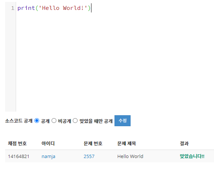Viewport: 214px width, 169px height.
Task: Click the Hello World problem title cell
Action: [x=130, y=156]
